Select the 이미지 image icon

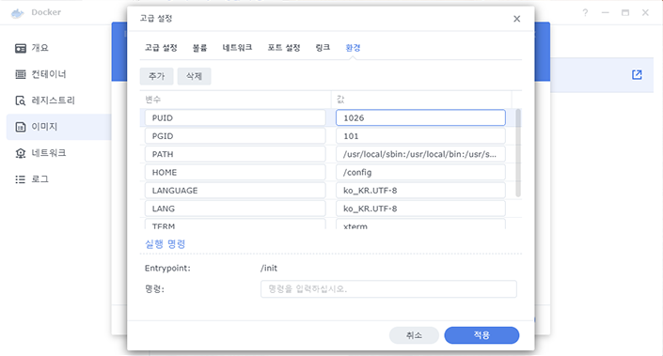point(21,127)
